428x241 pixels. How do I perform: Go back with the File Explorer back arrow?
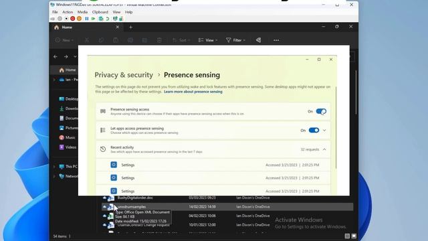point(56,56)
